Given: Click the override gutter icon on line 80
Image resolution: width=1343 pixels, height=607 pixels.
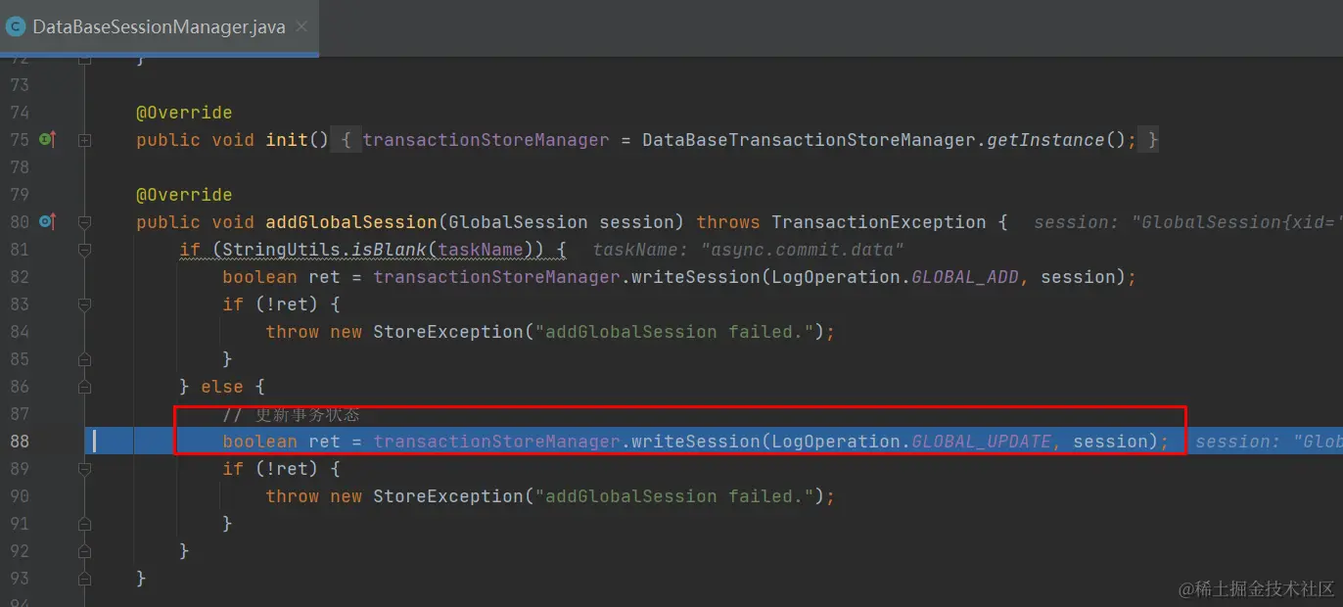Looking at the screenshot, I should coord(47,222).
